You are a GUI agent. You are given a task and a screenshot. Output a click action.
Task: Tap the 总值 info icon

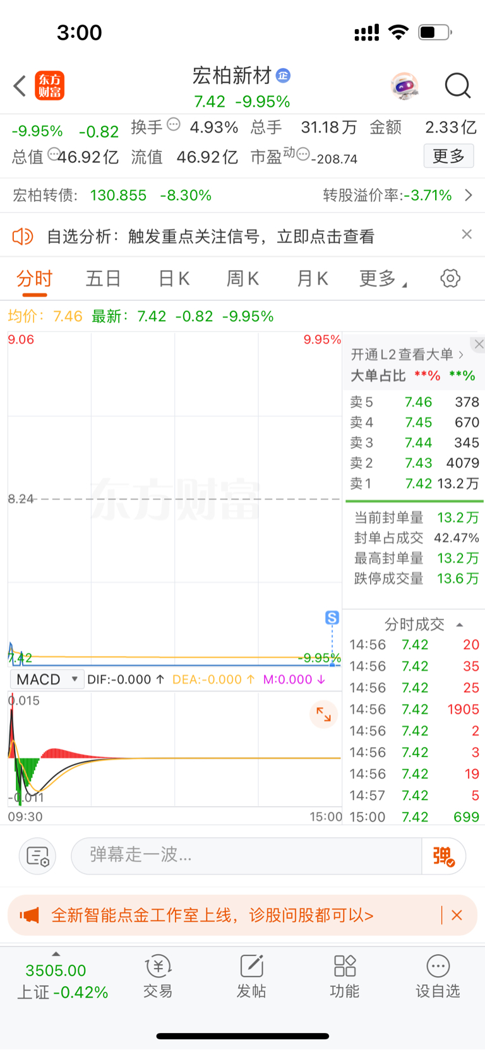(x=54, y=153)
